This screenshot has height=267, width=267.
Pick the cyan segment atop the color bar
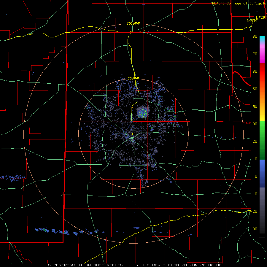tap(262, 39)
